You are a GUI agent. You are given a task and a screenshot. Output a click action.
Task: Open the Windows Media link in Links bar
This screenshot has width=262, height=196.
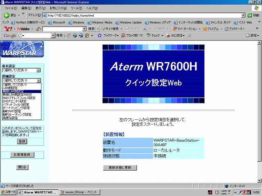pos(100,22)
